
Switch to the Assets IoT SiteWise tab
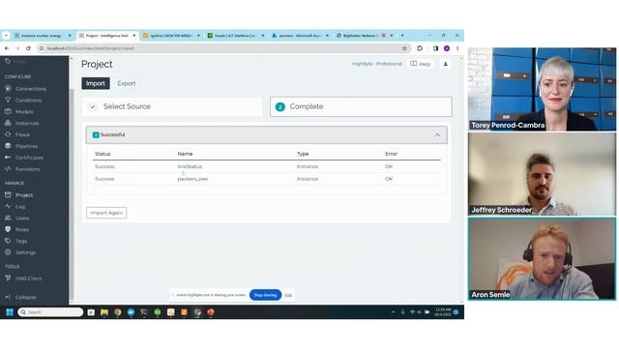coord(236,36)
